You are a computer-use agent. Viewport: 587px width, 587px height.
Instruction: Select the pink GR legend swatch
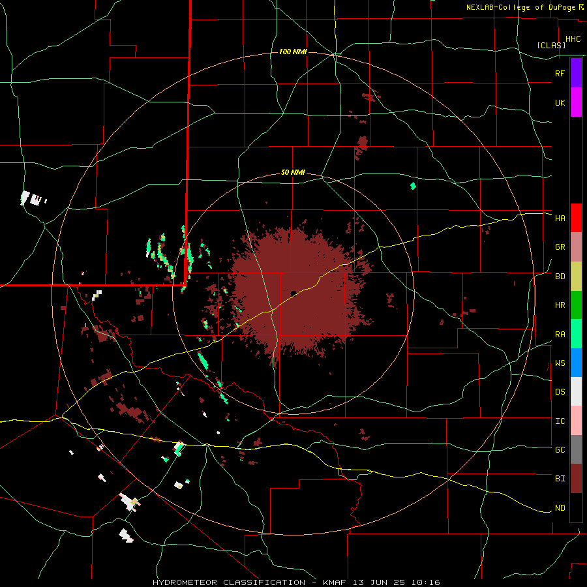pyautogui.click(x=576, y=247)
